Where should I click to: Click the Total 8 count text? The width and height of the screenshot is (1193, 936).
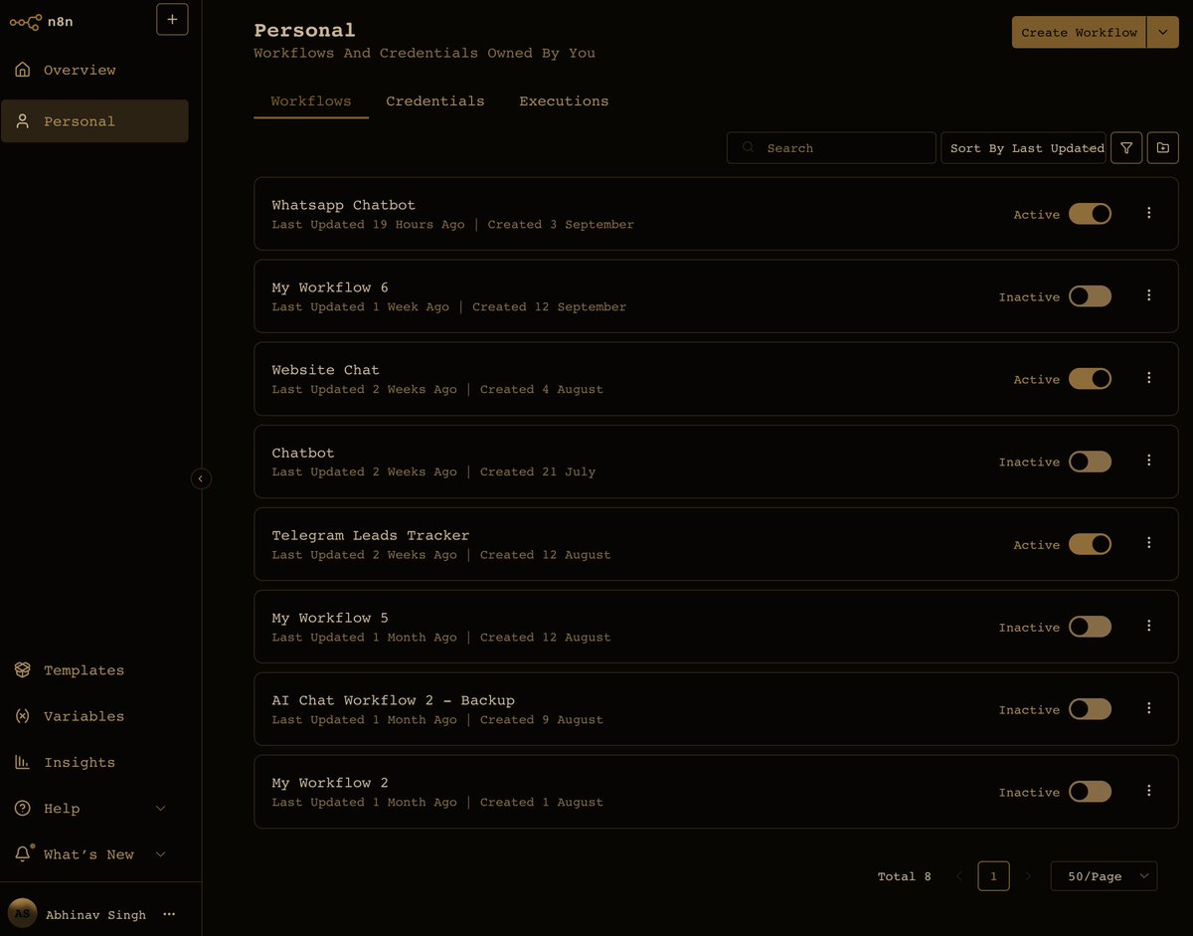tap(905, 876)
